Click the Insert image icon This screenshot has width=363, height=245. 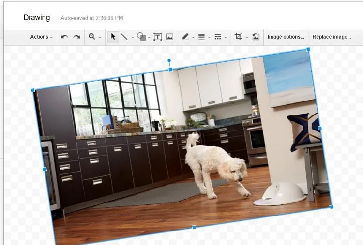tap(170, 37)
